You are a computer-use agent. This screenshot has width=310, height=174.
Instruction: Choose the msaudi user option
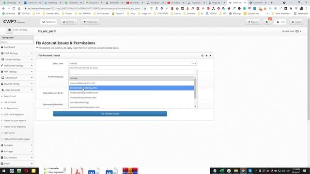131,98
